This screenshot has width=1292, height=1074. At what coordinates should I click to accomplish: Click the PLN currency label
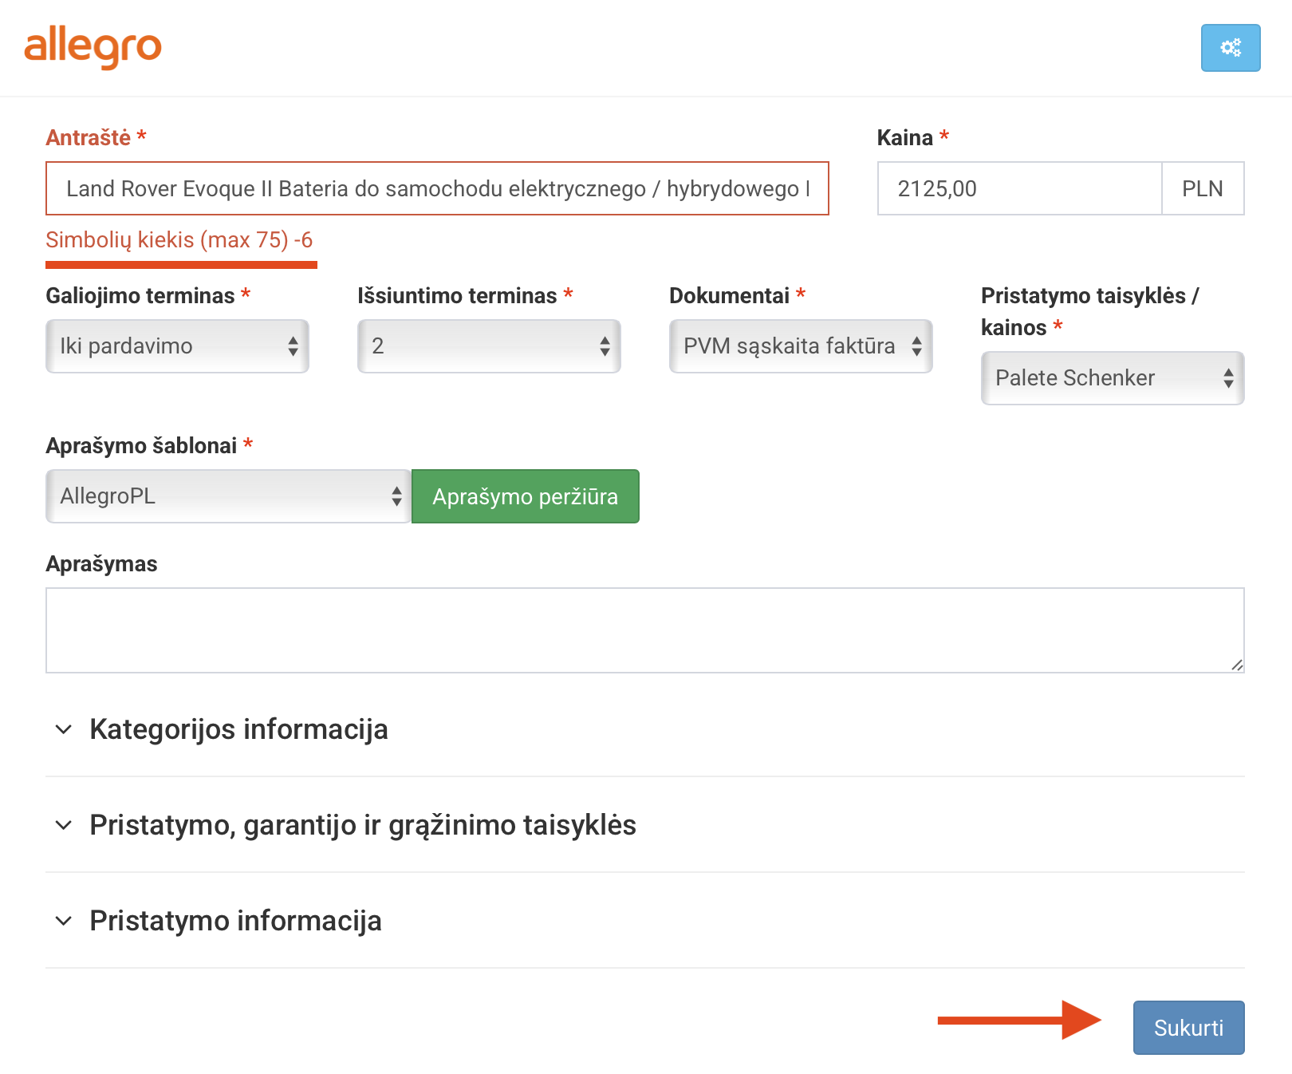pyautogui.click(x=1203, y=188)
